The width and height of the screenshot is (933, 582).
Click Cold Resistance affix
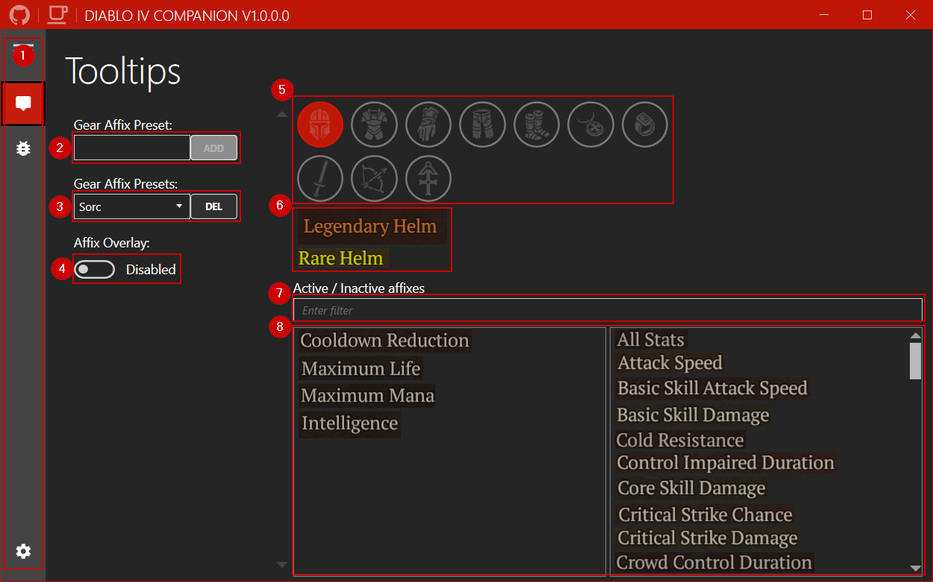681,440
